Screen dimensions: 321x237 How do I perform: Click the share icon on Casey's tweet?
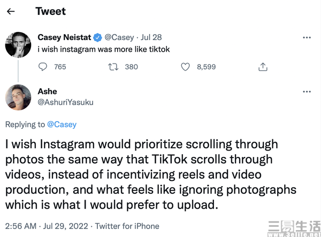pos(263,67)
